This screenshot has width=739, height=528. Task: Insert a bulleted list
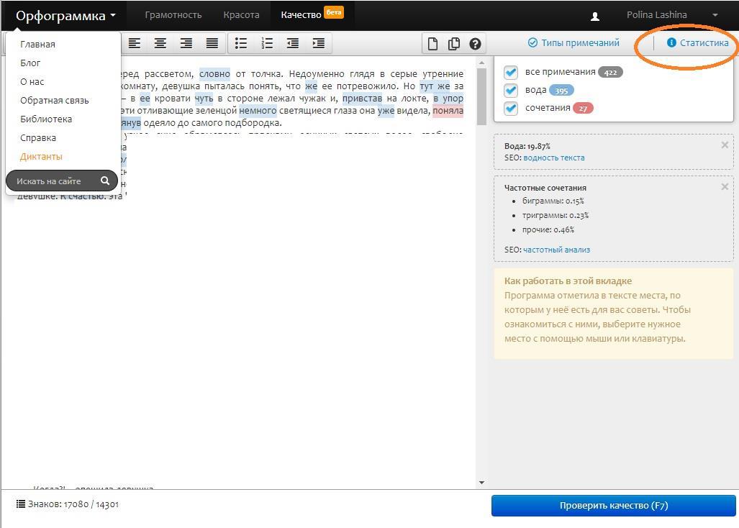click(241, 43)
